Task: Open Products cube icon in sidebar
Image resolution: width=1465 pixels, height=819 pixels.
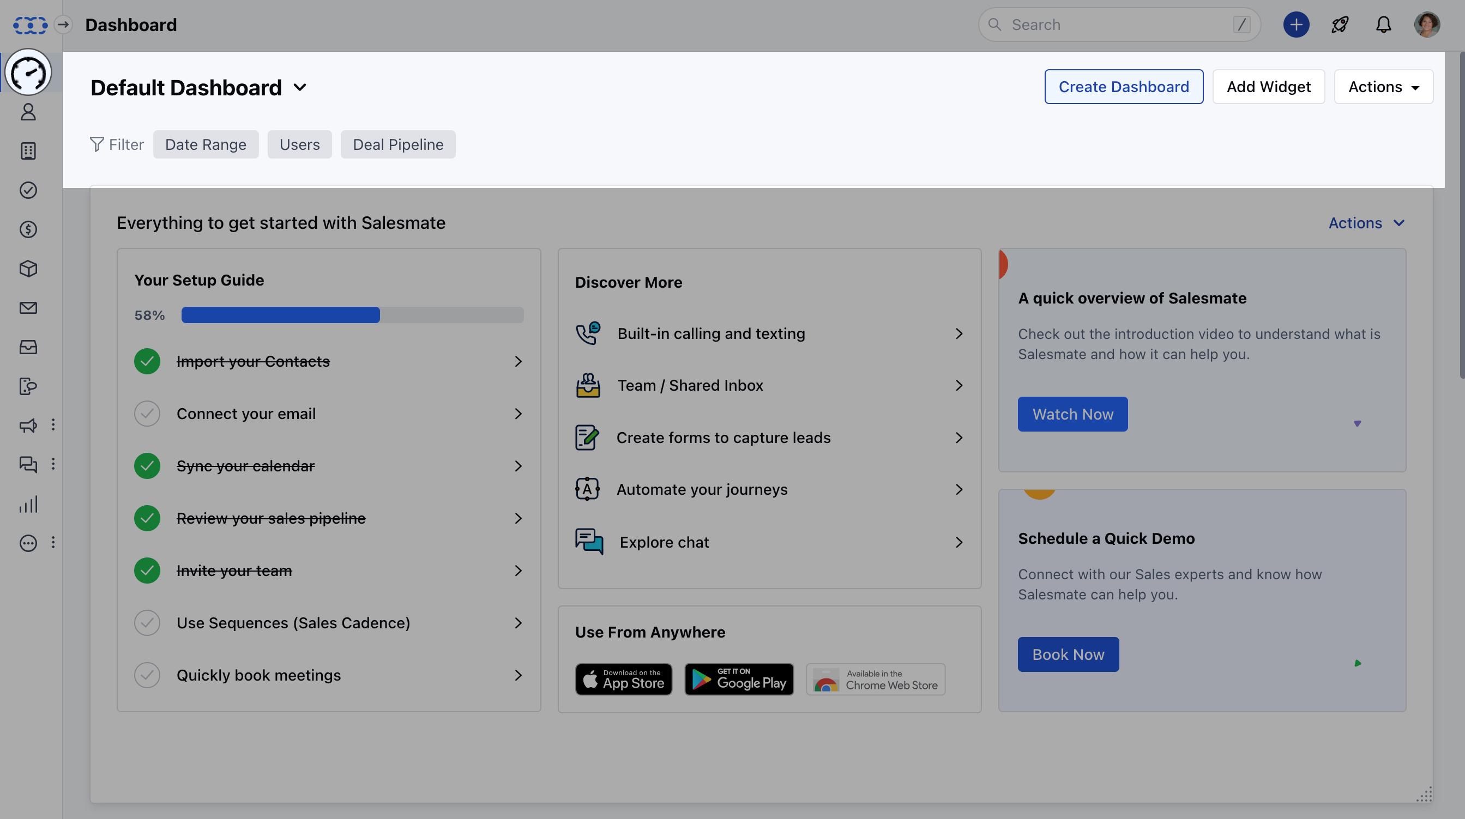Action: tap(28, 268)
